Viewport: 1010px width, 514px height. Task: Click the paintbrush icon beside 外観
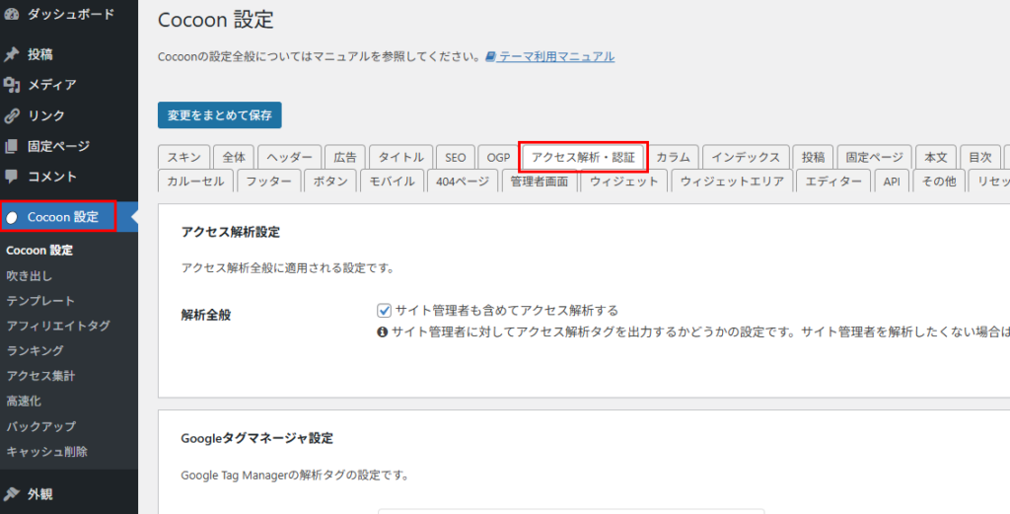pos(11,493)
